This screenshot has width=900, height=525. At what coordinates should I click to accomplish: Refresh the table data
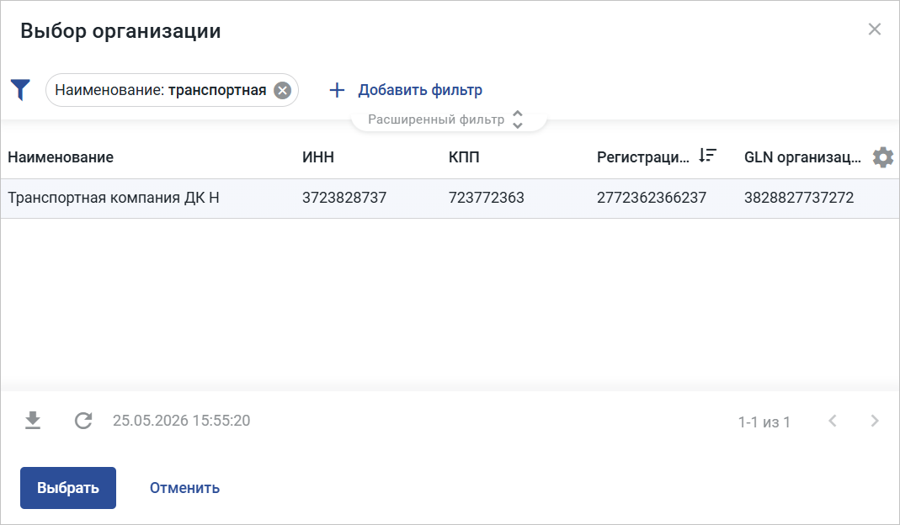83,421
